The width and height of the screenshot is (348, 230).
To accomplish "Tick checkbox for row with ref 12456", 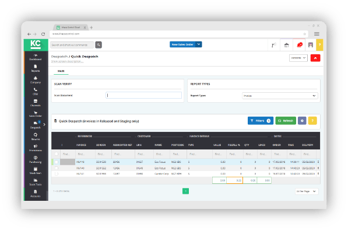I will [57, 168].
